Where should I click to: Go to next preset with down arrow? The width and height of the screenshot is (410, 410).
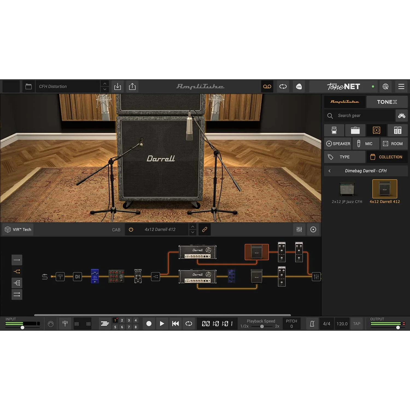(105, 89)
